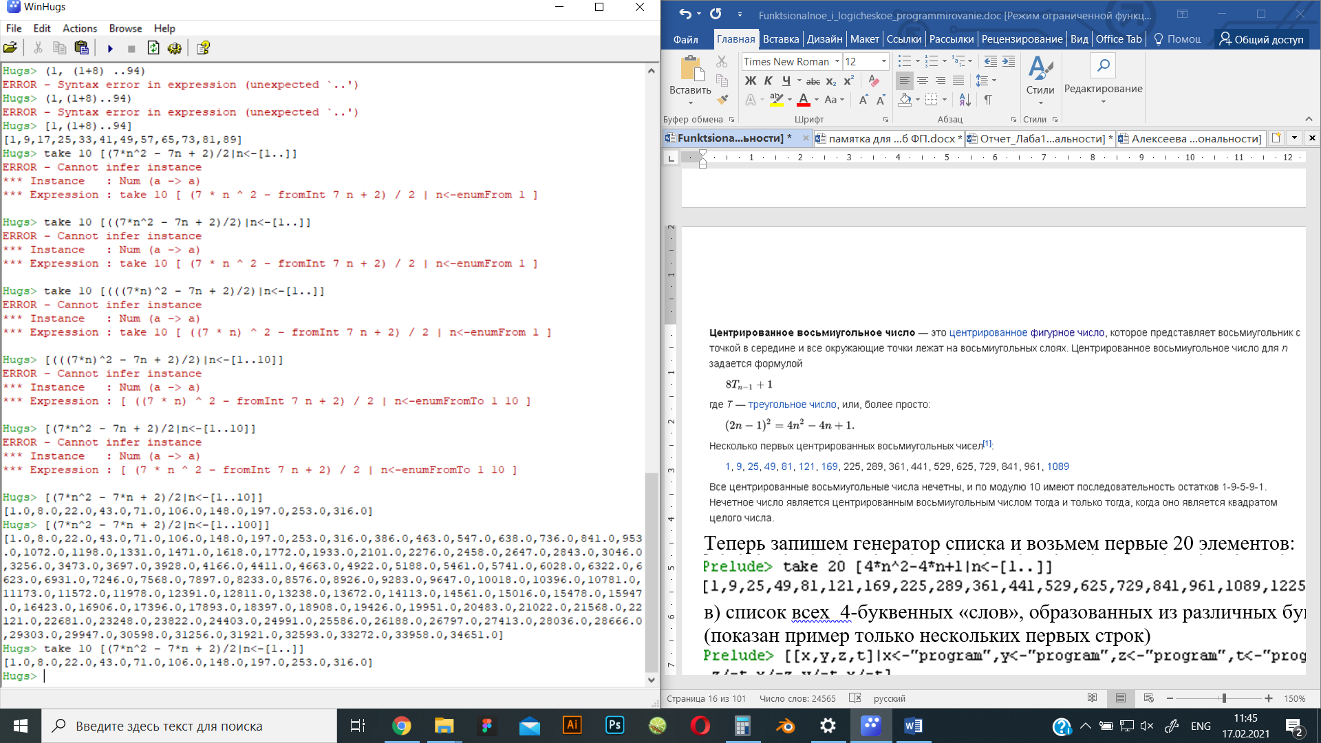Open WinHugs Actions menu
Viewport: 1321px width, 743px height.
click(80, 28)
